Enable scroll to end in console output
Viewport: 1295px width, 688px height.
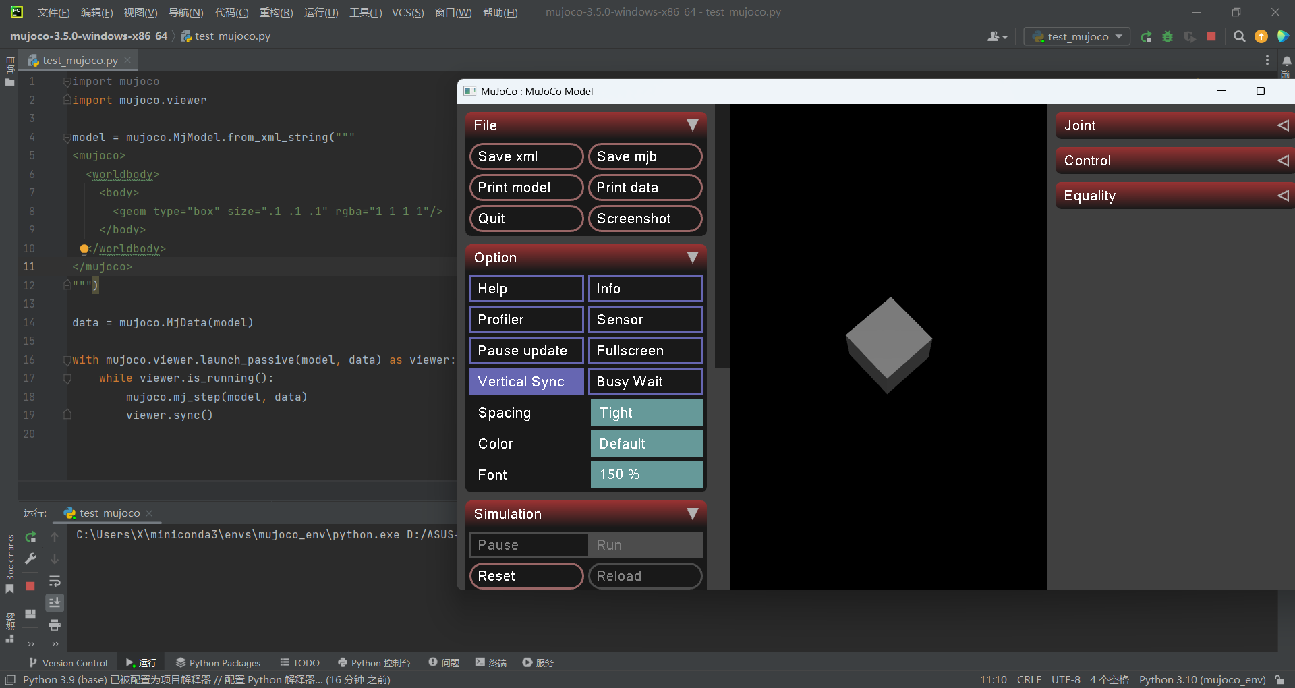pos(55,602)
